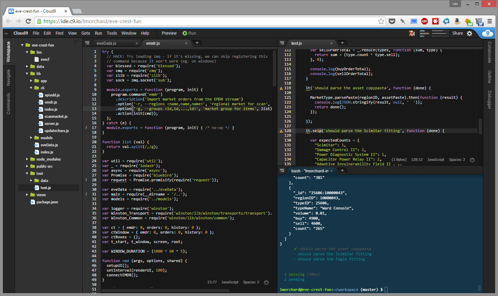Expand the models folder under lib

coord(31,138)
